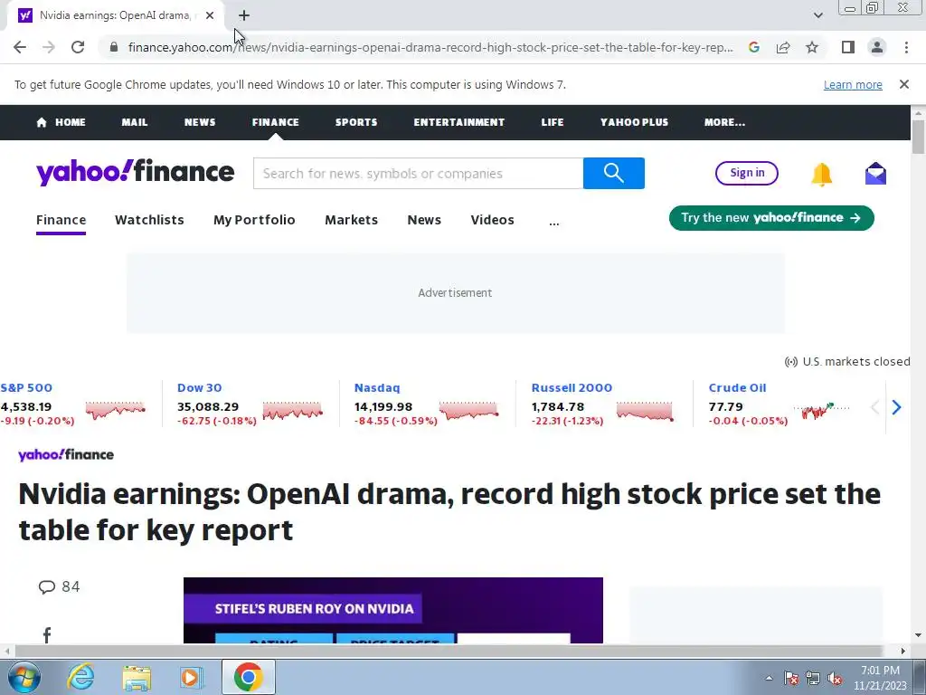Open News in the Yahoo top bar
This screenshot has width=926, height=695.
[200, 122]
